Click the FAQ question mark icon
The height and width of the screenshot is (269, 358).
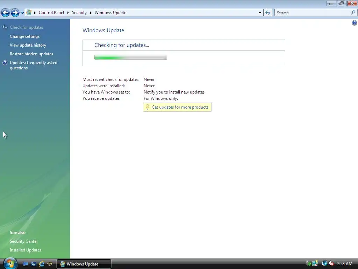click(x=5, y=63)
